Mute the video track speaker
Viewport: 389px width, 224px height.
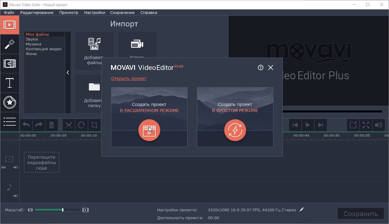(x=15, y=167)
